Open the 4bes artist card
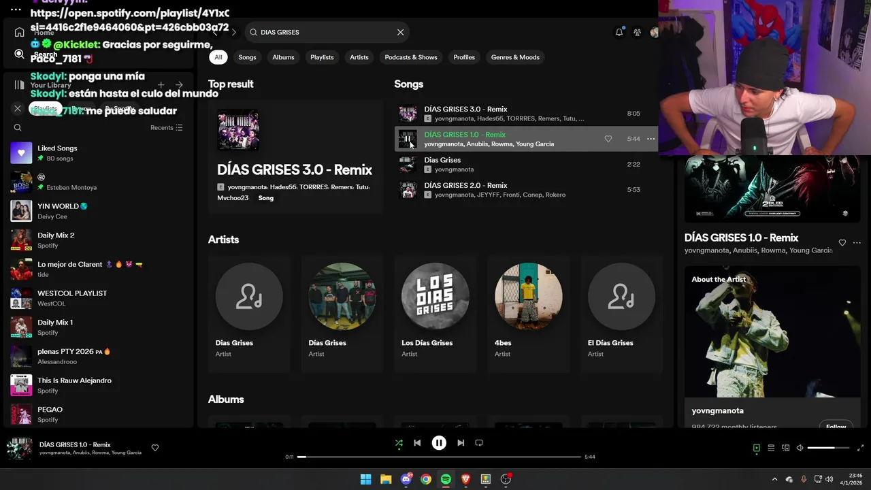 (529, 313)
